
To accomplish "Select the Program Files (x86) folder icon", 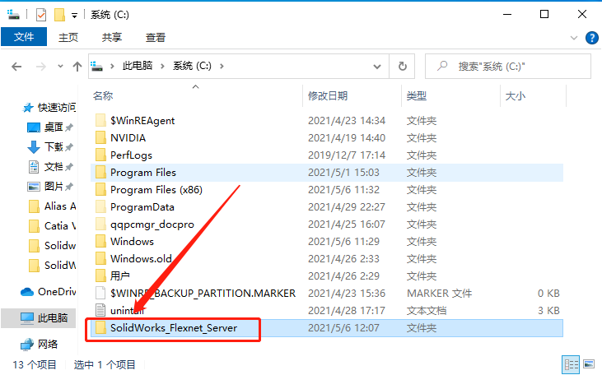I will [x=100, y=189].
